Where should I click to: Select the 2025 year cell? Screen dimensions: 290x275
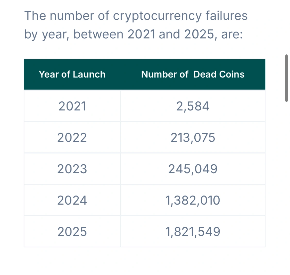point(72,231)
